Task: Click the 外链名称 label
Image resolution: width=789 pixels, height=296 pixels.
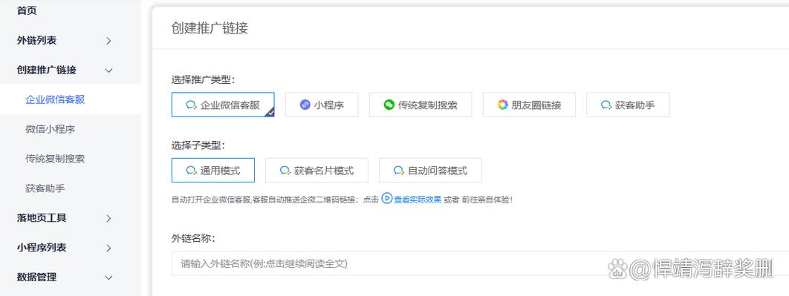Action: coord(193,238)
